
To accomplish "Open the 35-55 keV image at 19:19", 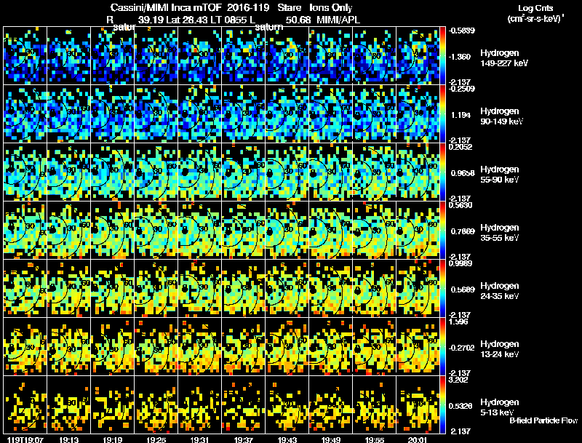I will pyautogui.click(x=113, y=231).
